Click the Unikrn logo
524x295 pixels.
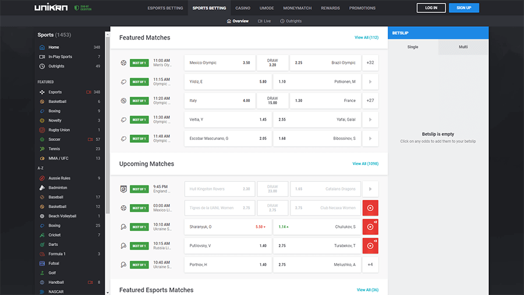click(x=51, y=8)
